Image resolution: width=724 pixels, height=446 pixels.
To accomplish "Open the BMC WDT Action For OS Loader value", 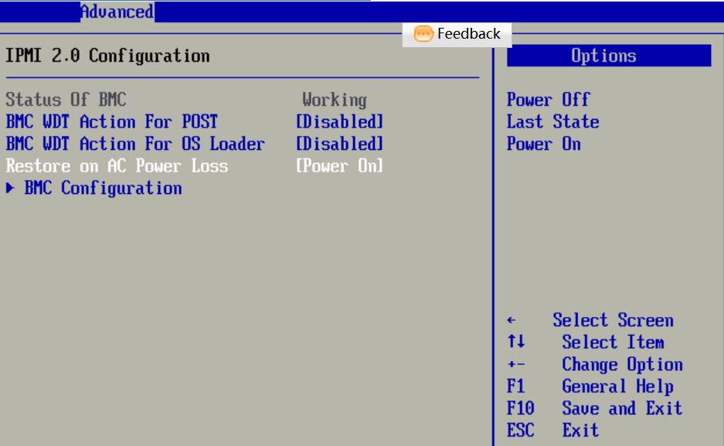I will (339, 145).
